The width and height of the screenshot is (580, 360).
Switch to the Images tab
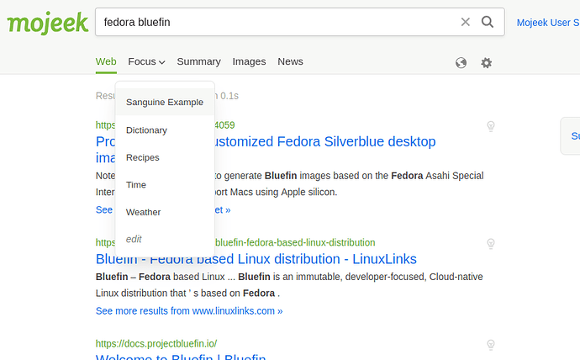pyautogui.click(x=249, y=61)
